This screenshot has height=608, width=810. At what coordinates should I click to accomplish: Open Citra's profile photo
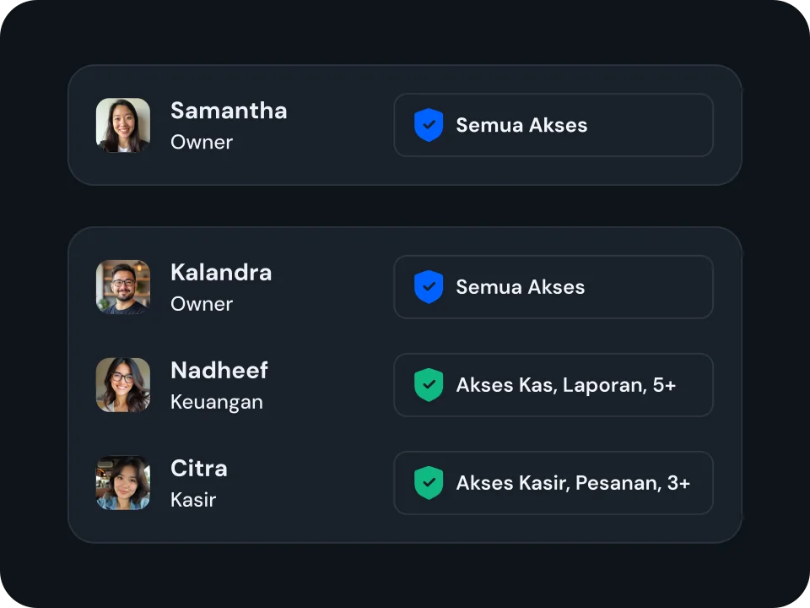(x=123, y=483)
